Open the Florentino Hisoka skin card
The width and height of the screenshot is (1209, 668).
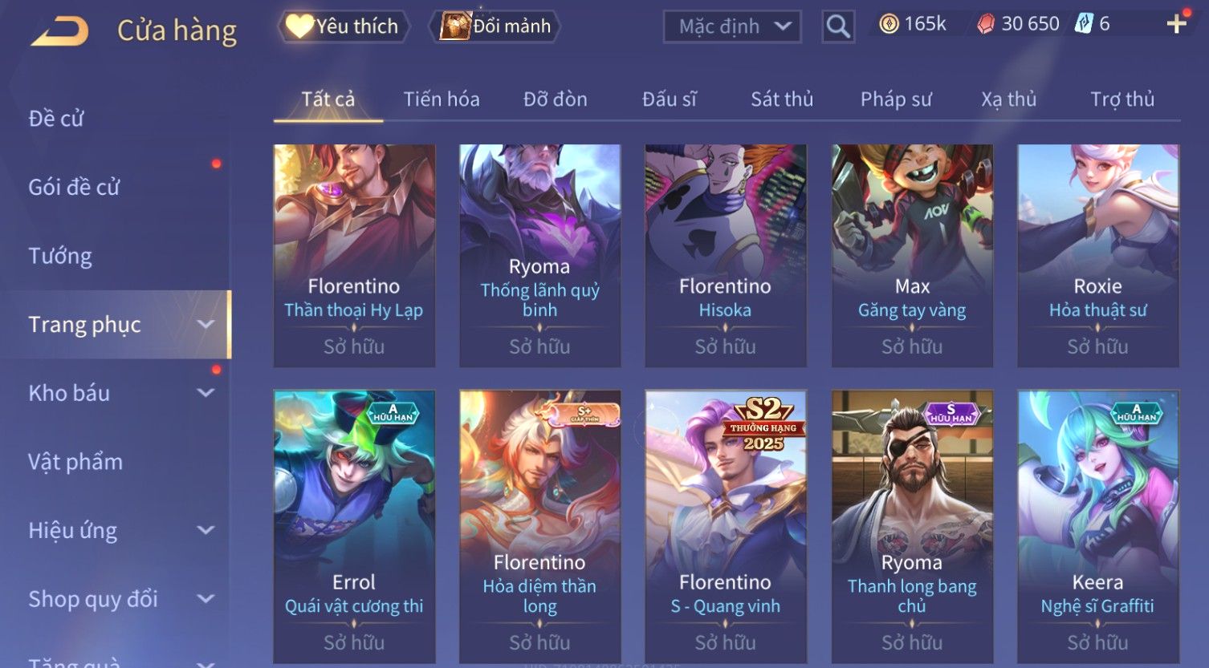tap(725, 256)
